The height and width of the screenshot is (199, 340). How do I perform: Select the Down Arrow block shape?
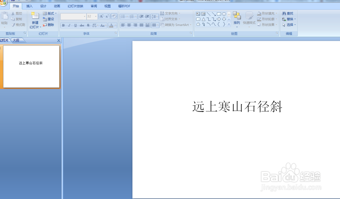224,19
